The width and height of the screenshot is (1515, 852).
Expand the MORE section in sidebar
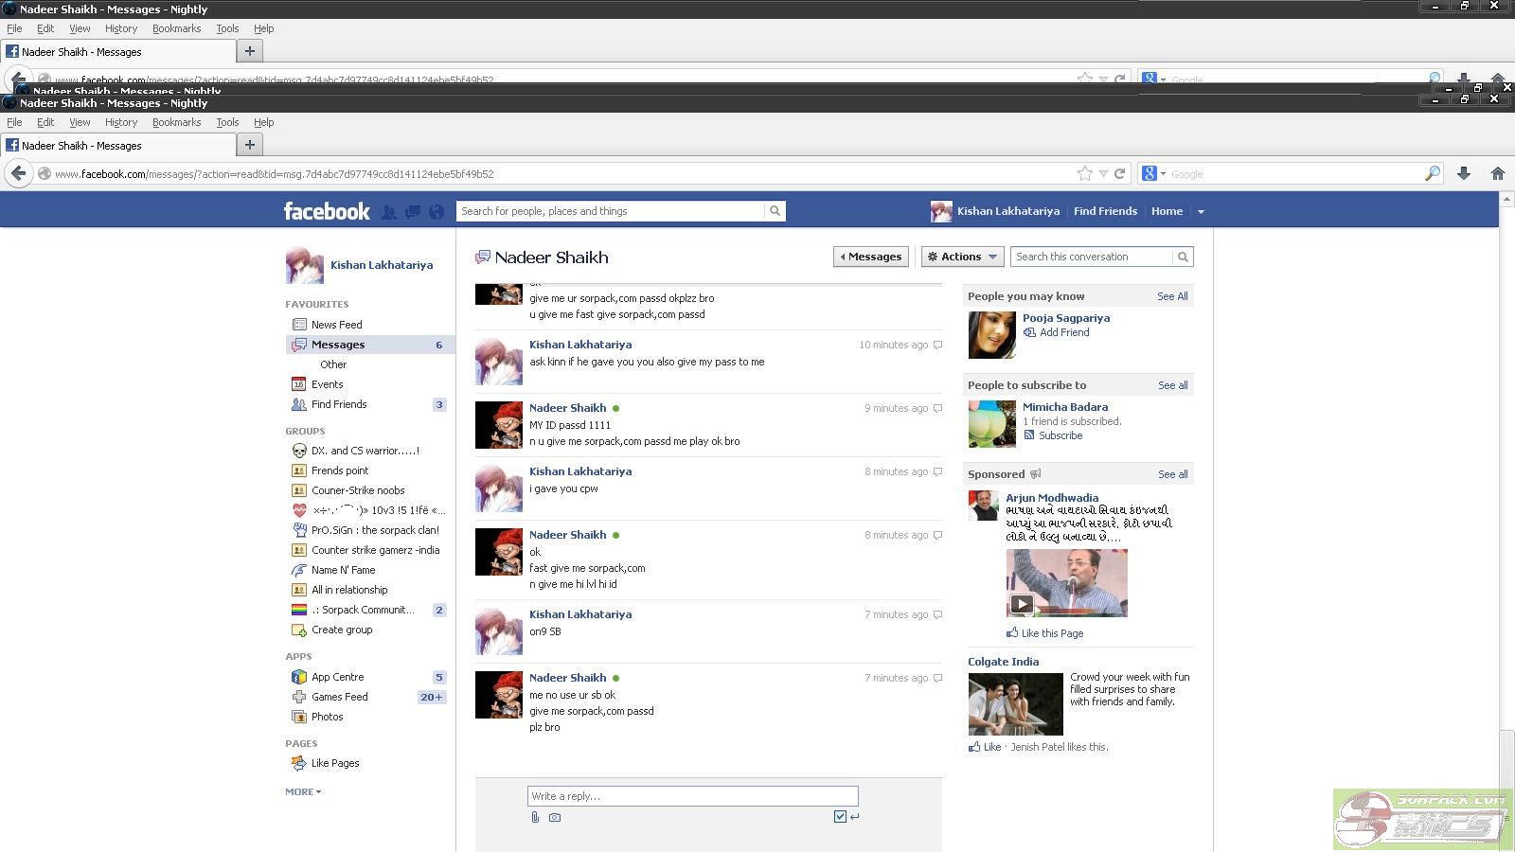[303, 791]
